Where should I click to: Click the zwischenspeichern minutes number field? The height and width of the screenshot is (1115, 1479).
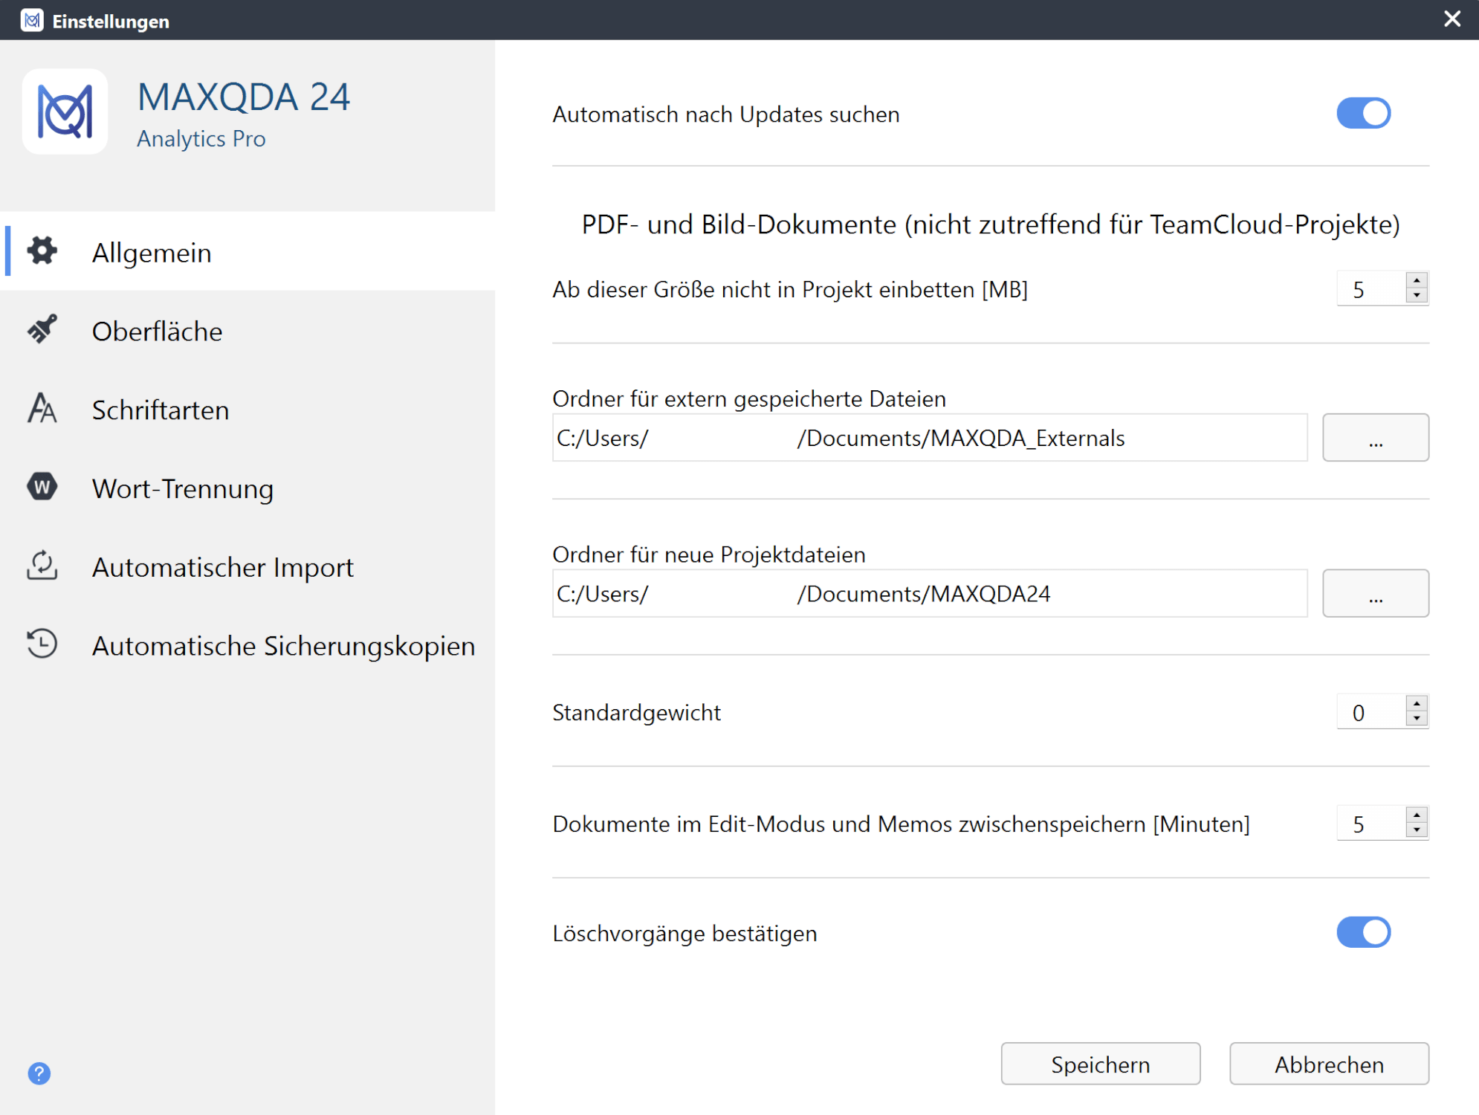click(1372, 824)
